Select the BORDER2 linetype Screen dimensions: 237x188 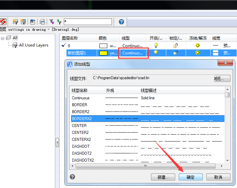click(x=148, y=112)
